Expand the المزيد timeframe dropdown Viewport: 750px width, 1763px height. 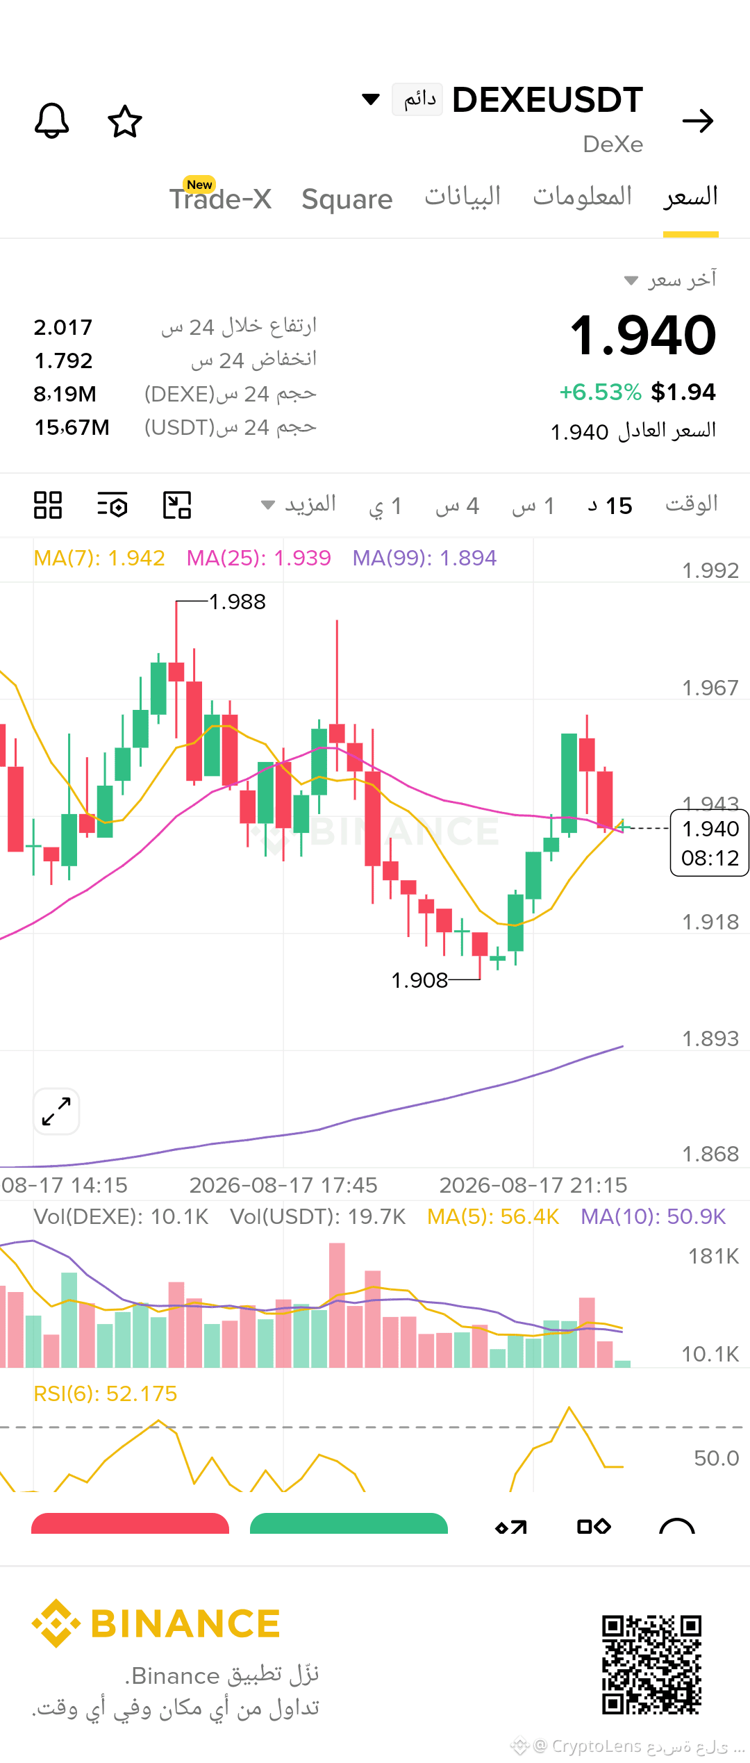pyautogui.click(x=299, y=504)
